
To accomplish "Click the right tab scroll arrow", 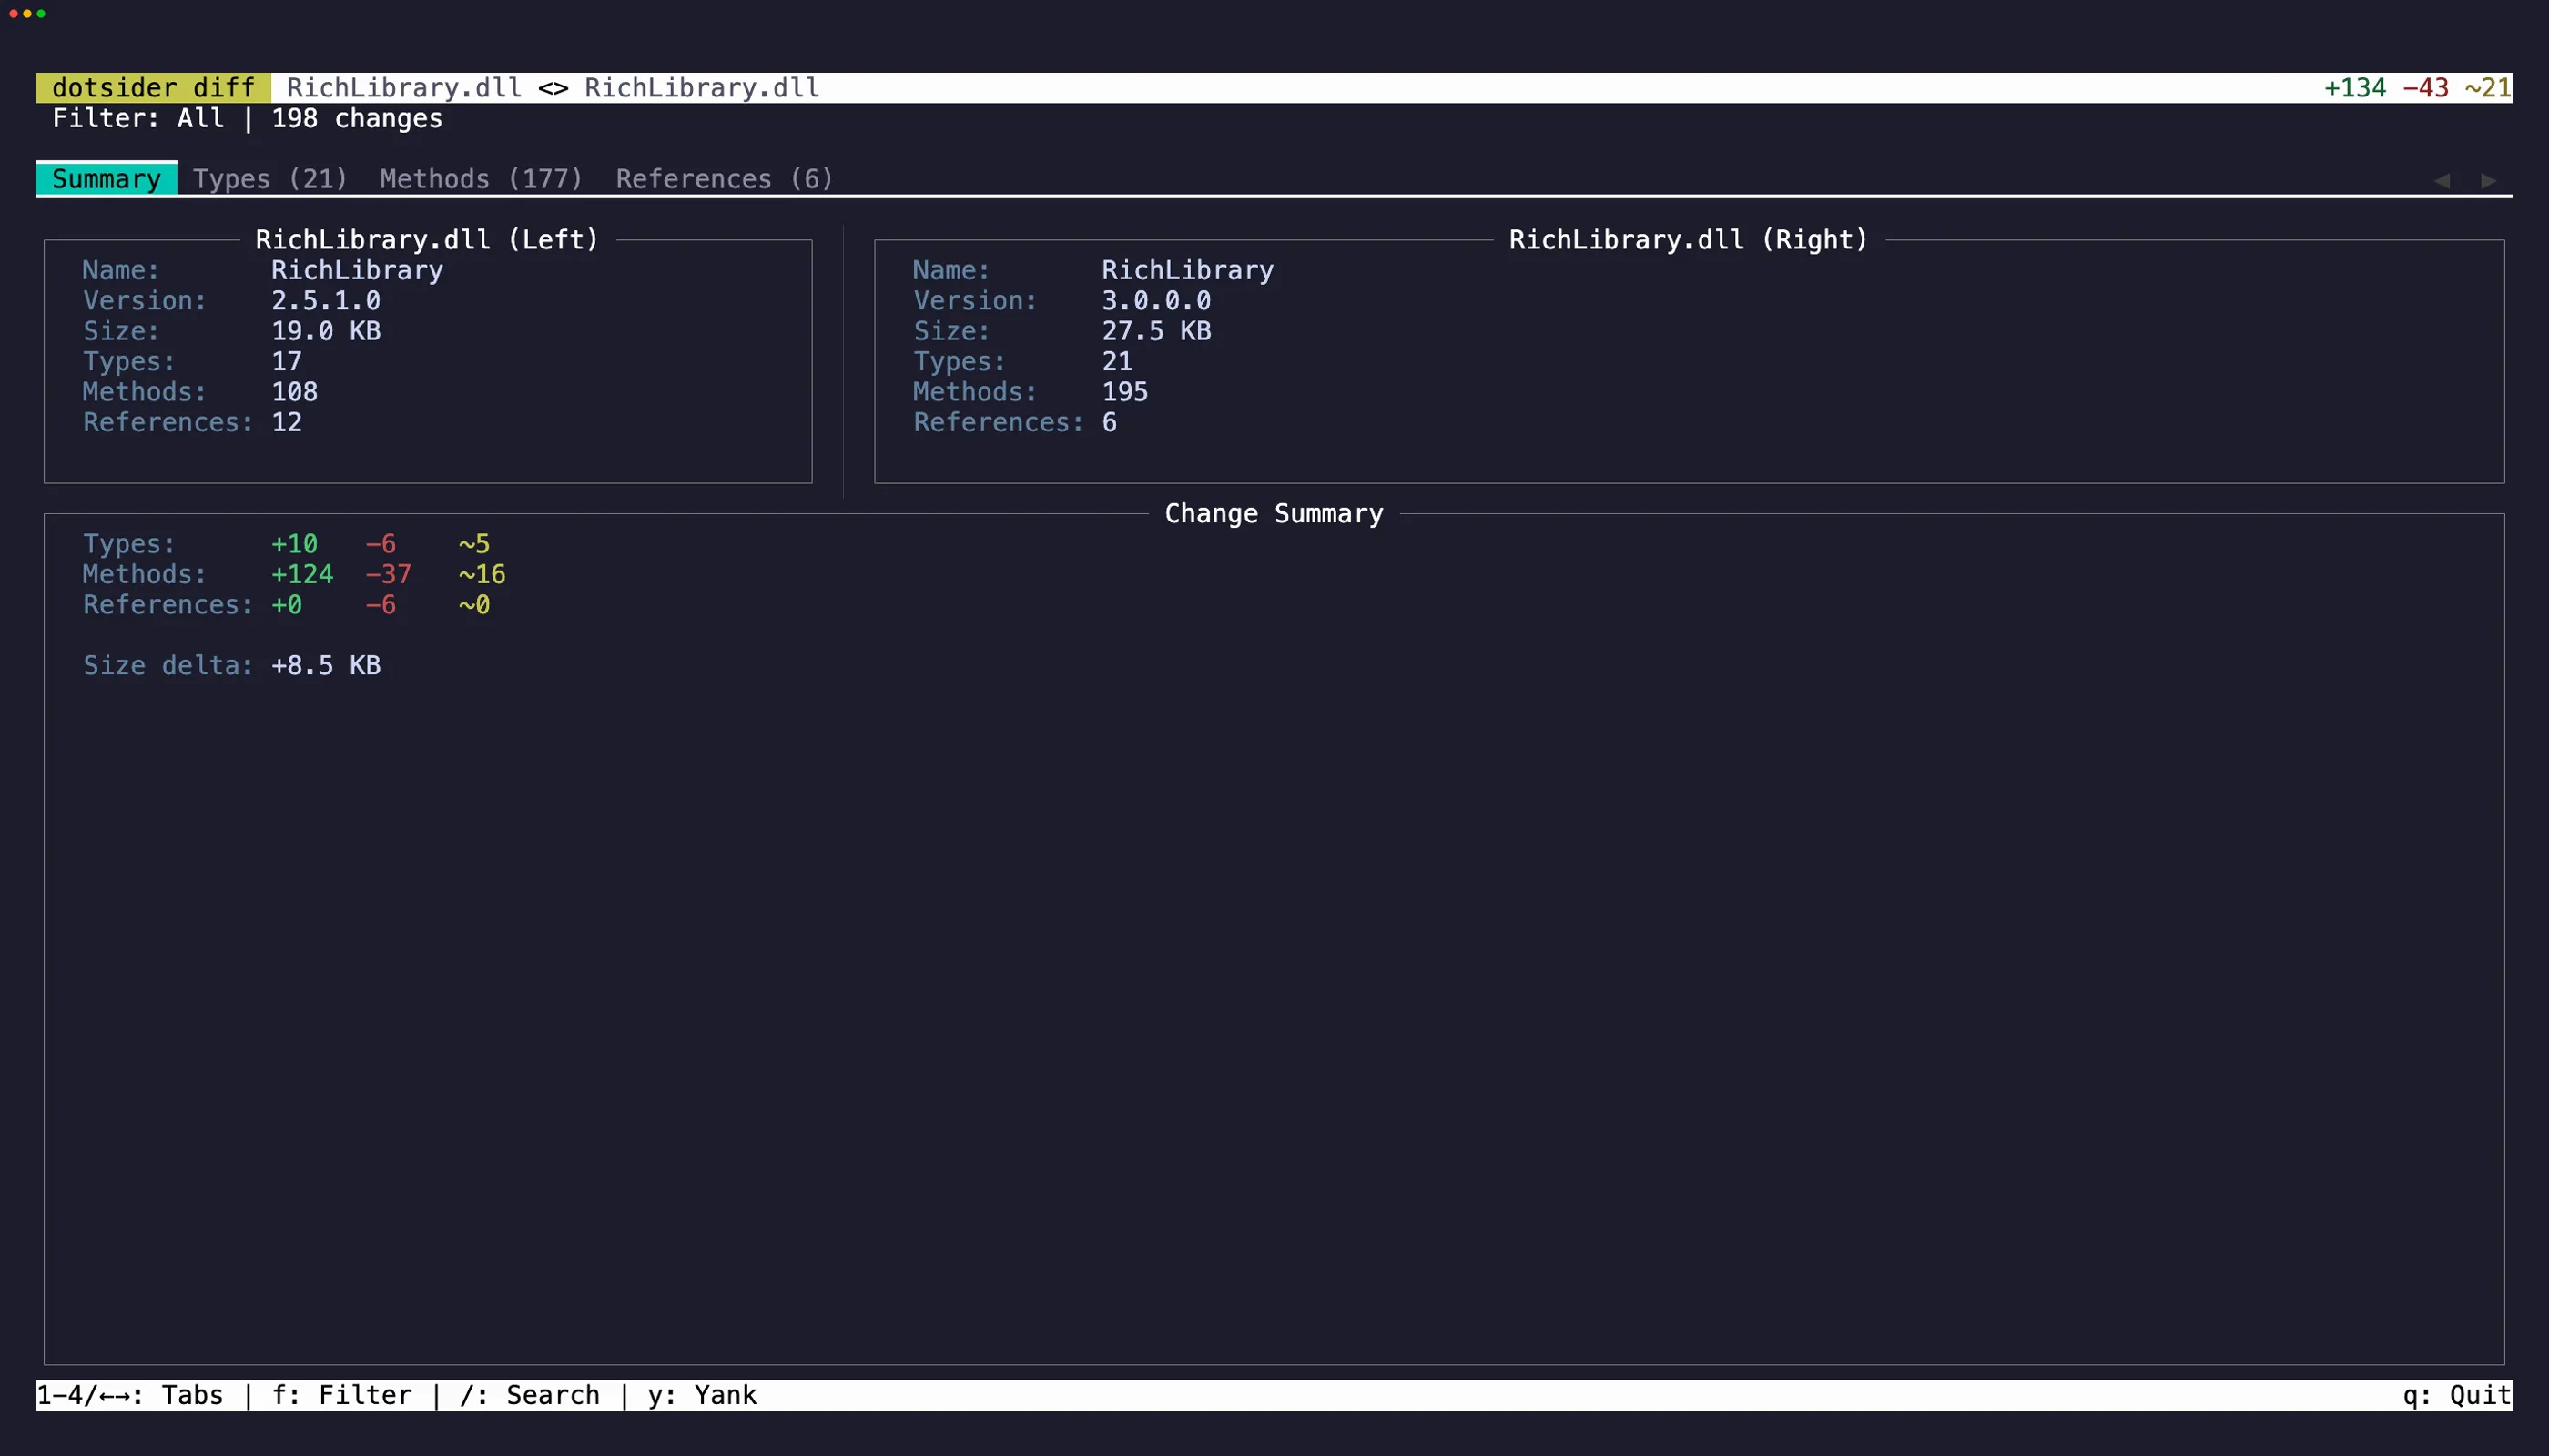I will pos(2489,180).
